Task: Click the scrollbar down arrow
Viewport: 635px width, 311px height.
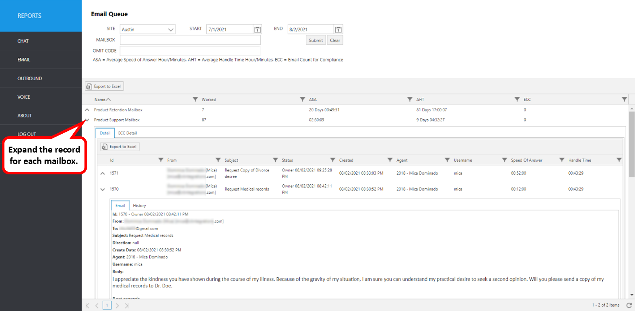Action: pos(632,295)
